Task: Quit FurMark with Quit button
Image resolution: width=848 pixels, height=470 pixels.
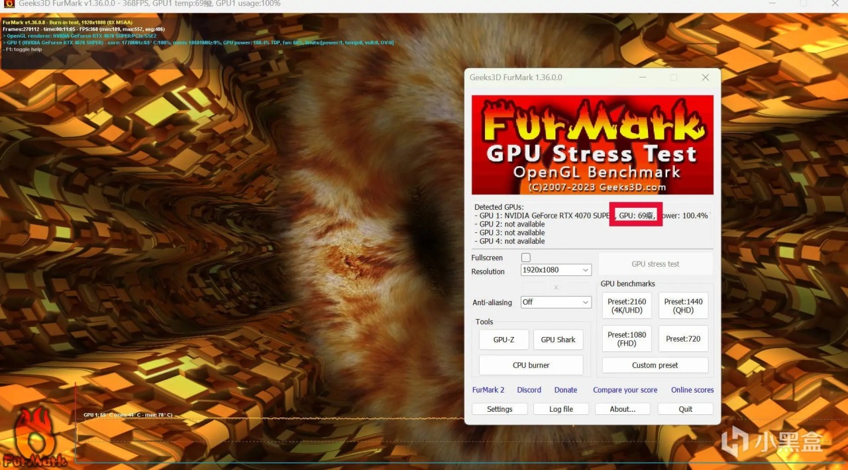Action: (686, 409)
